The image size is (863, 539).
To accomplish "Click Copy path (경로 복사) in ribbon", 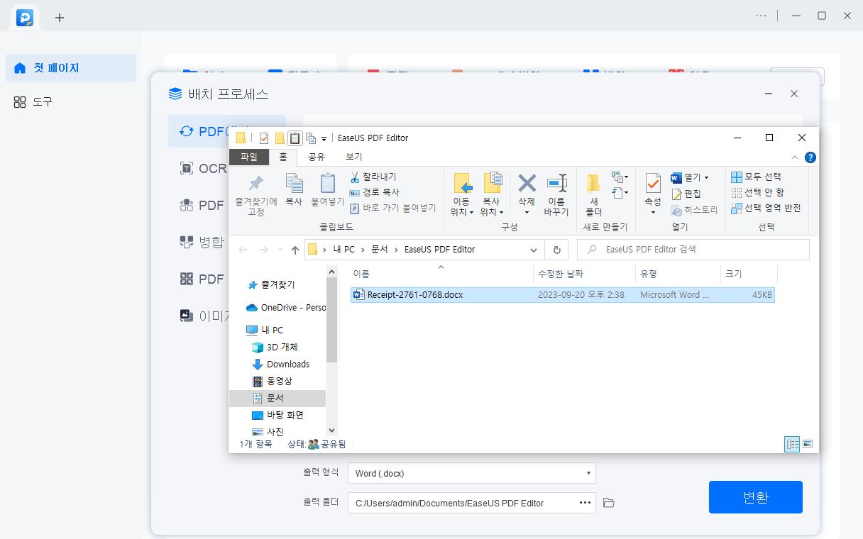I will coord(374,192).
